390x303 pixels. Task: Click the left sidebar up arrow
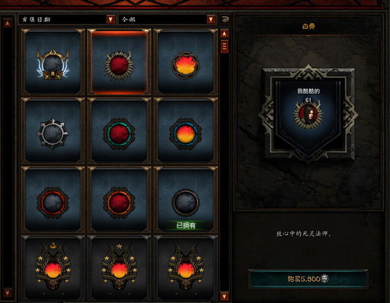(x=7, y=23)
